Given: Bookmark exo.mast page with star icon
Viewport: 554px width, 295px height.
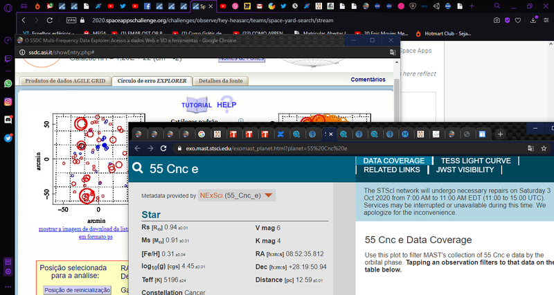Looking at the screenshot, I should (x=544, y=148).
